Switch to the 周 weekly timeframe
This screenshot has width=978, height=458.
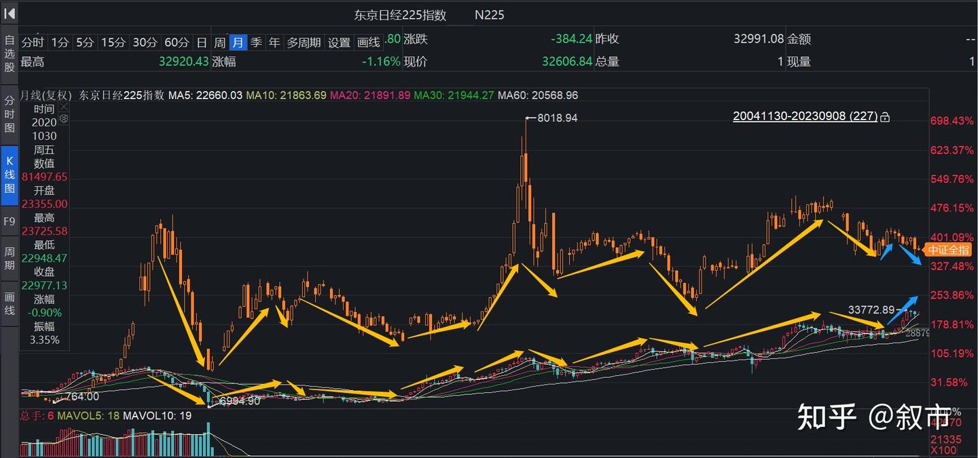point(220,41)
